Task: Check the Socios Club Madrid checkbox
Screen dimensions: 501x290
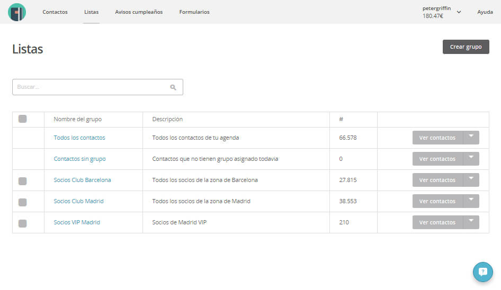Action: pyautogui.click(x=22, y=202)
